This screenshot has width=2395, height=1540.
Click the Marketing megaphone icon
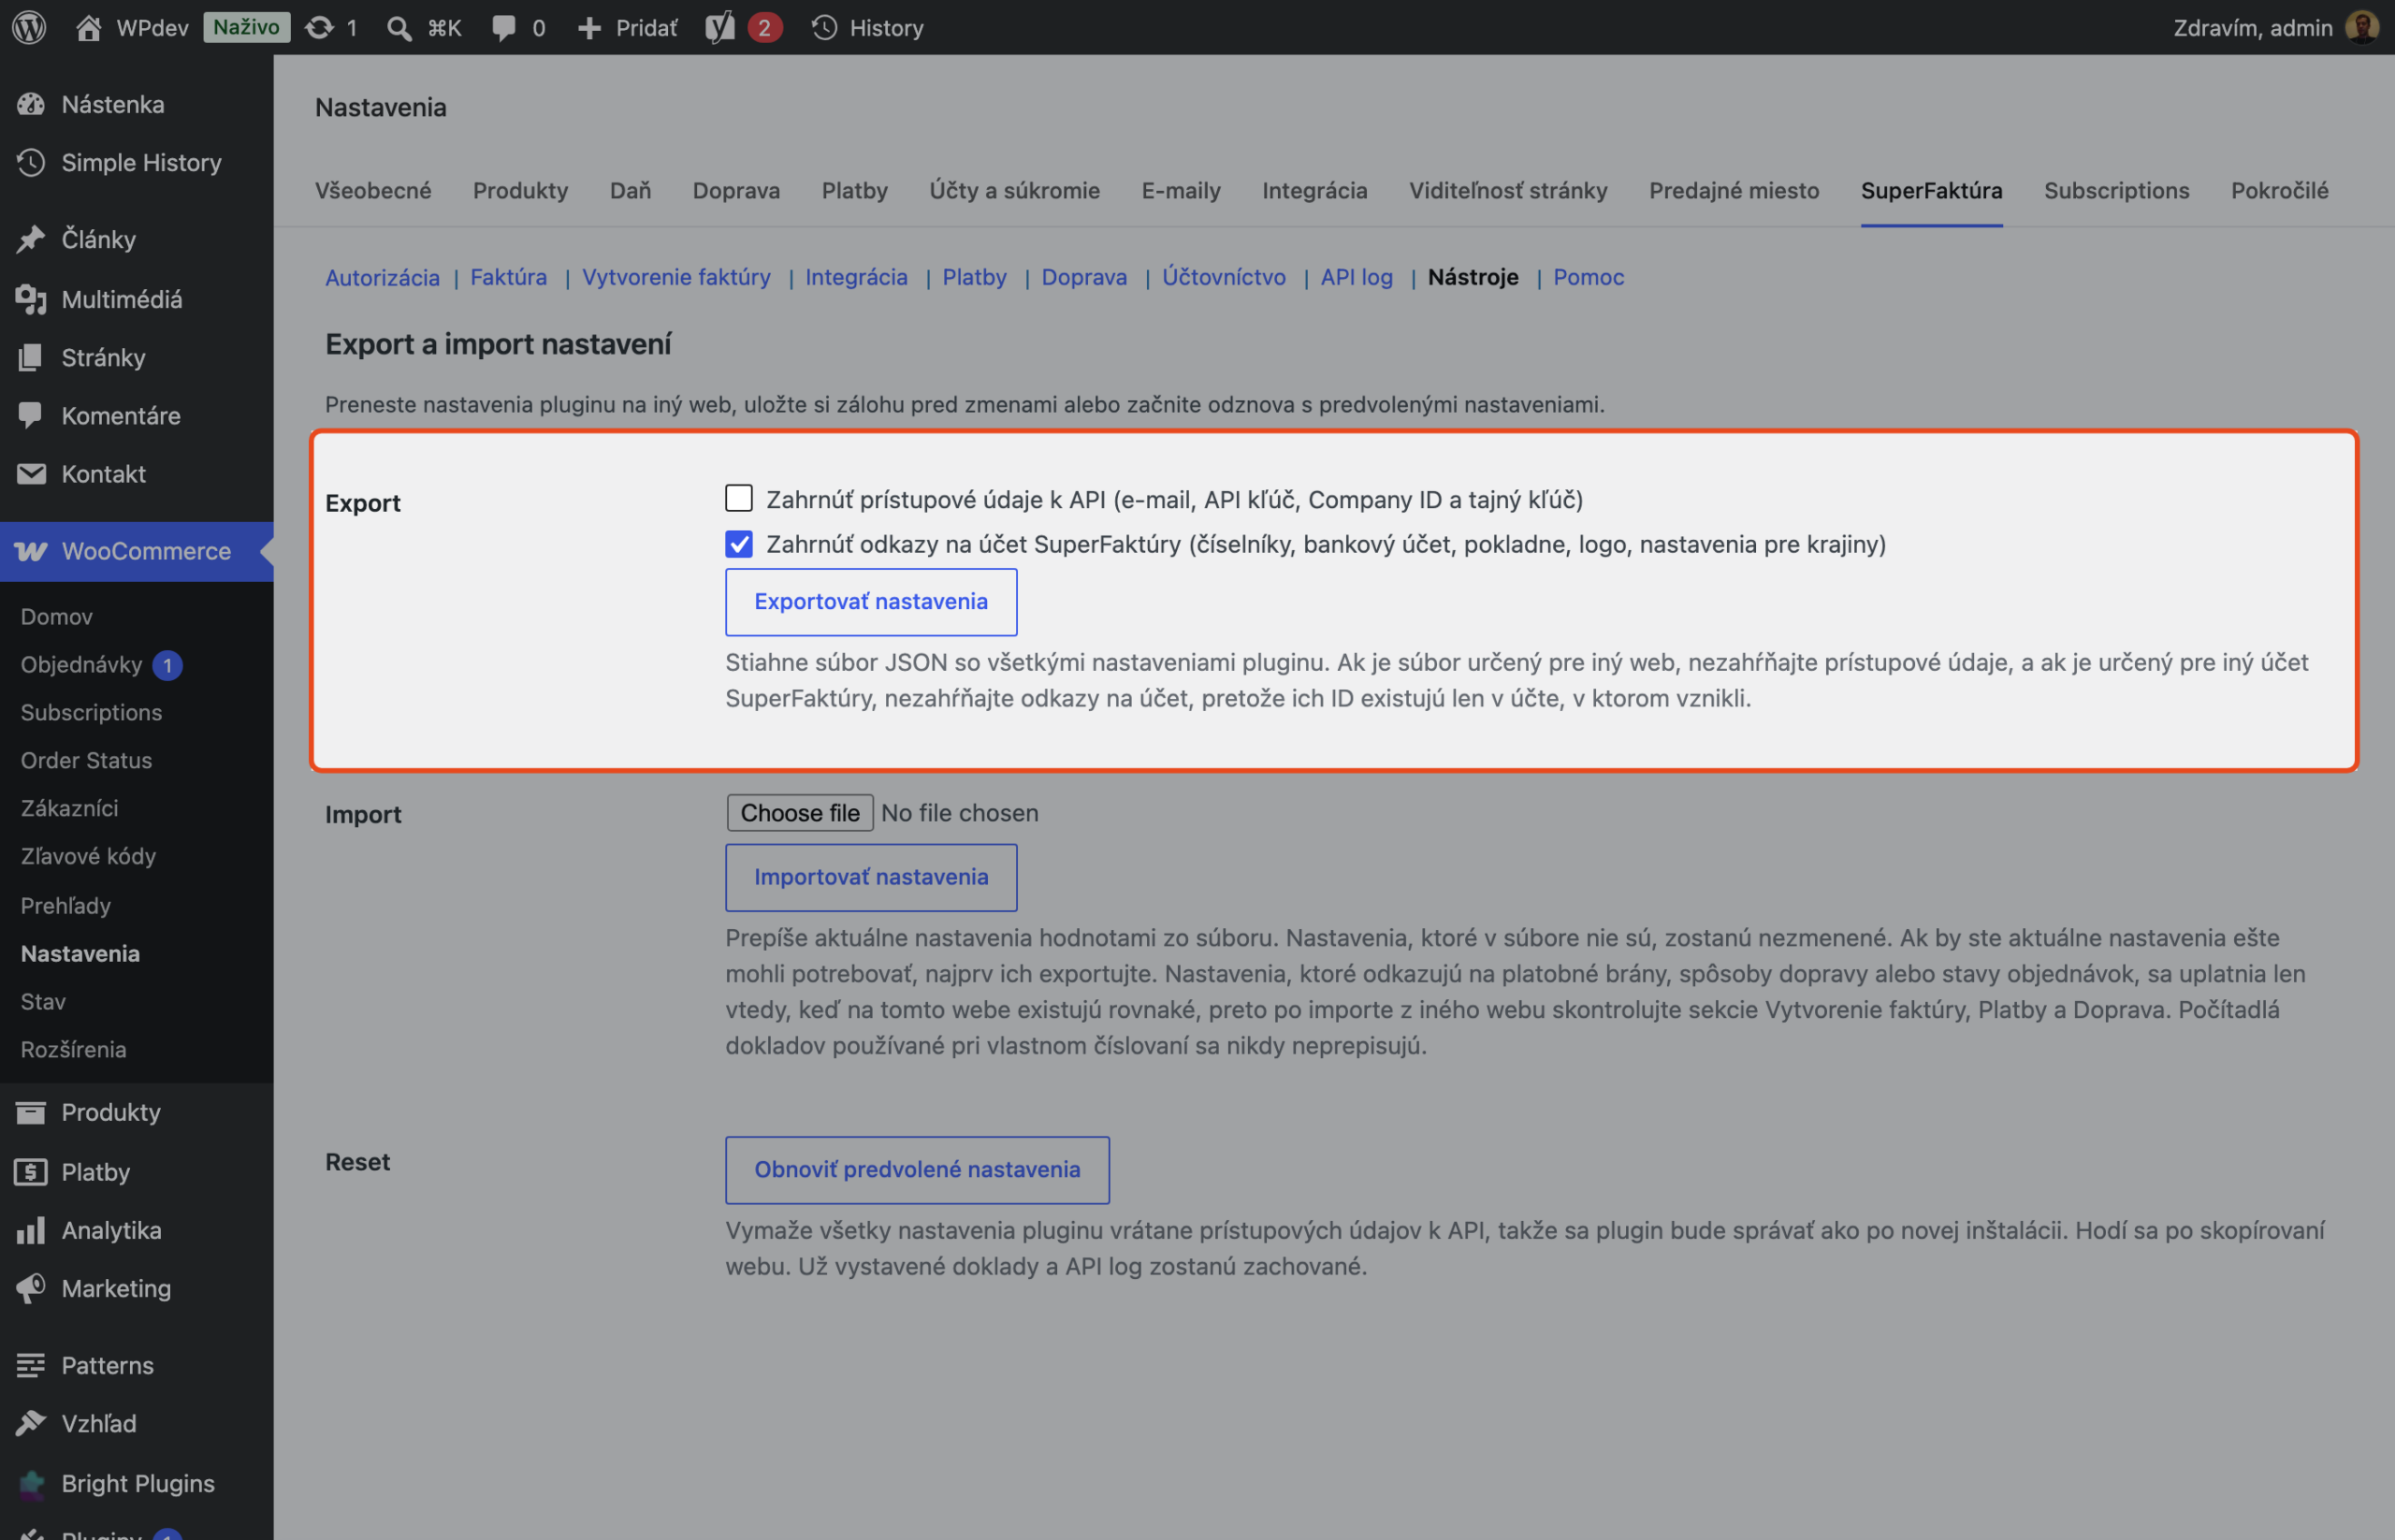(31, 1288)
